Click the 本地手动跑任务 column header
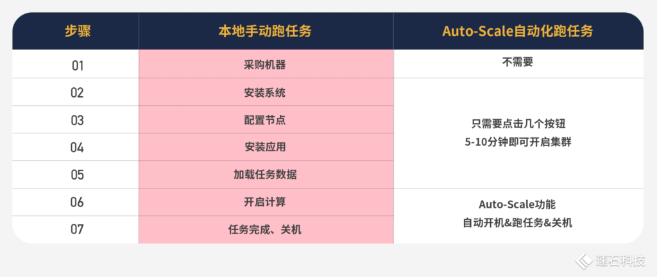Viewport: 657px width, 277px height. tap(265, 31)
